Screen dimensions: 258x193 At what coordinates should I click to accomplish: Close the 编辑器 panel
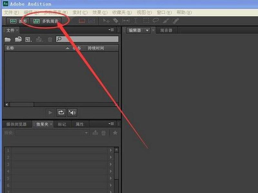coord(153,30)
